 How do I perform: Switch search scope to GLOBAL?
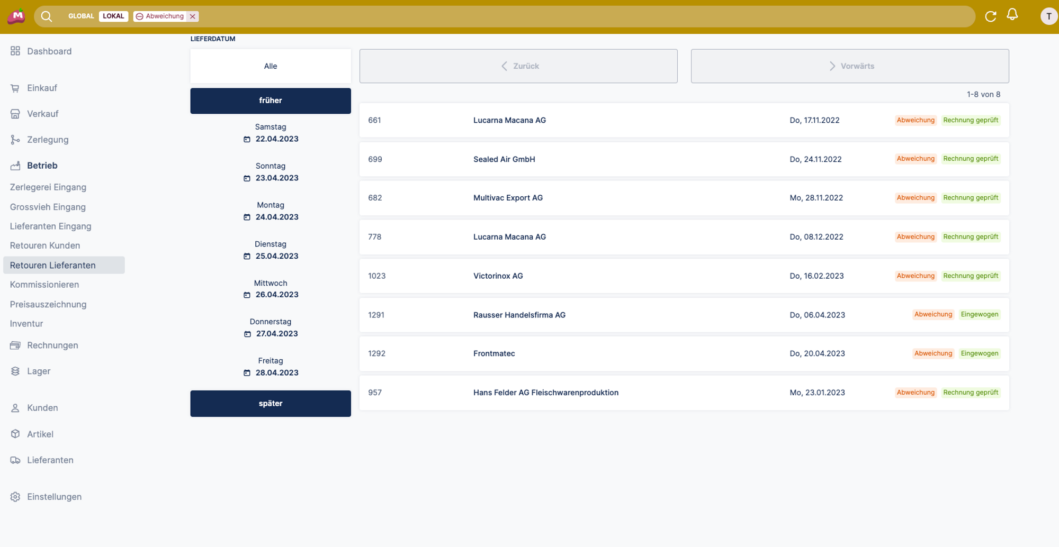pos(81,16)
